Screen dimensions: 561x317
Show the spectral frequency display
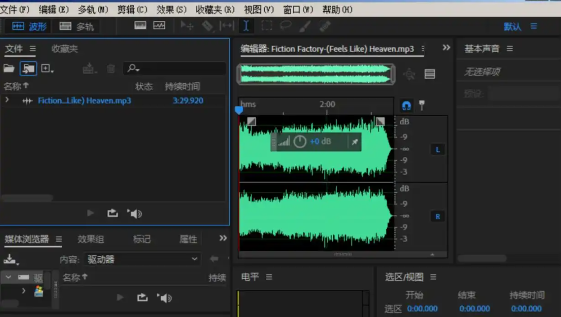(140, 26)
